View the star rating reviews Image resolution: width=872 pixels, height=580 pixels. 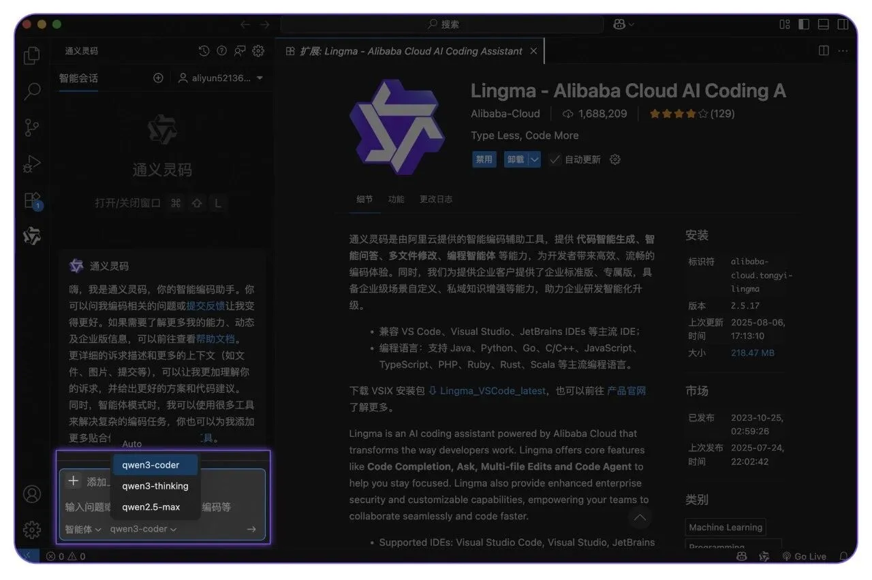click(692, 114)
